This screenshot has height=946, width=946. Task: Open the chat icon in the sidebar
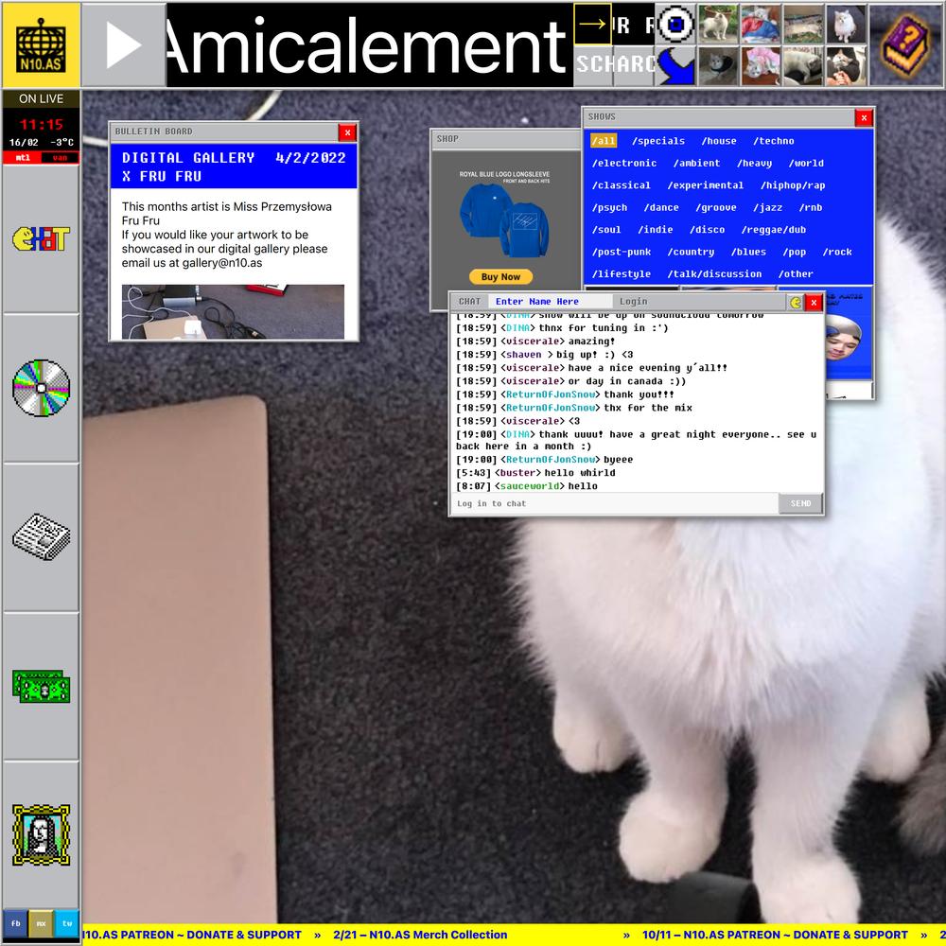coord(41,238)
